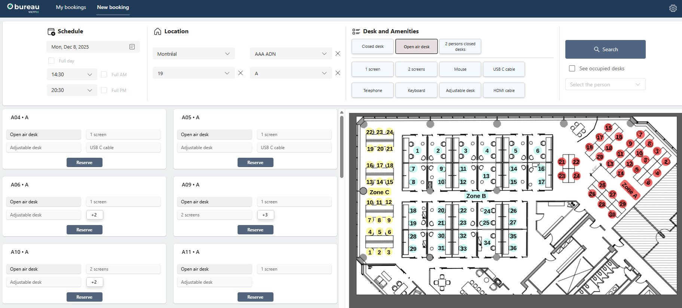682x308 pixels.
Task: Click the bureau logo
Action: pos(23,7)
